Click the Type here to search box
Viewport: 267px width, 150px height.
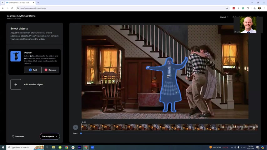click(x=25, y=147)
